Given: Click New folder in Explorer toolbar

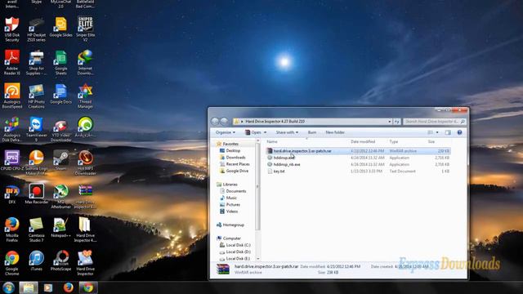Looking at the screenshot, I should click(x=335, y=132).
